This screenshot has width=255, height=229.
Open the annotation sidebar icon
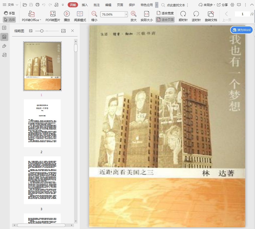tap(4, 46)
